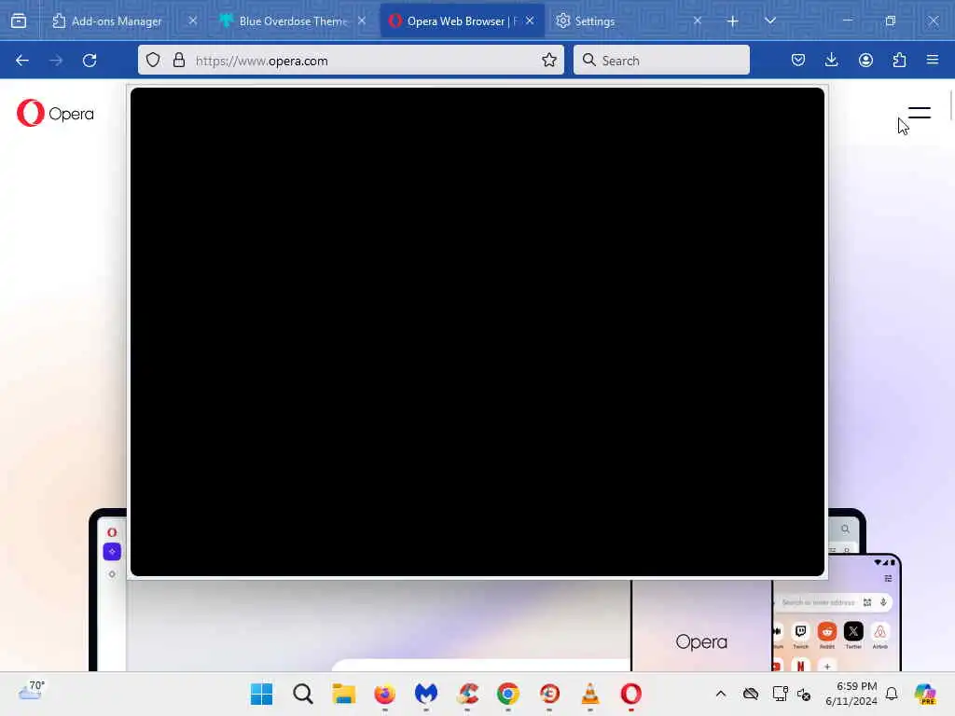This screenshot has width=955, height=716.
Task: Close the Settings tab
Action: point(698,21)
